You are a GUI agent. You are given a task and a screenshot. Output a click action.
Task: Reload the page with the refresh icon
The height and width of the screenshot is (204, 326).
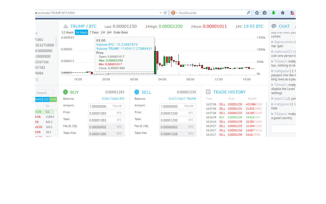tap(165, 13)
